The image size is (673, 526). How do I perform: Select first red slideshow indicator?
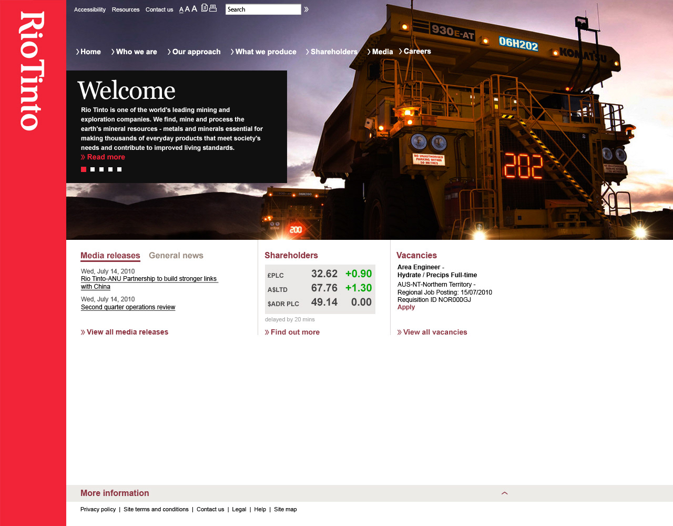tap(84, 169)
